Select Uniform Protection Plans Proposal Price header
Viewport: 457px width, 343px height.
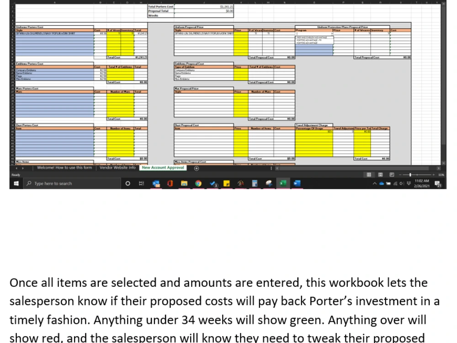click(x=342, y=27)
